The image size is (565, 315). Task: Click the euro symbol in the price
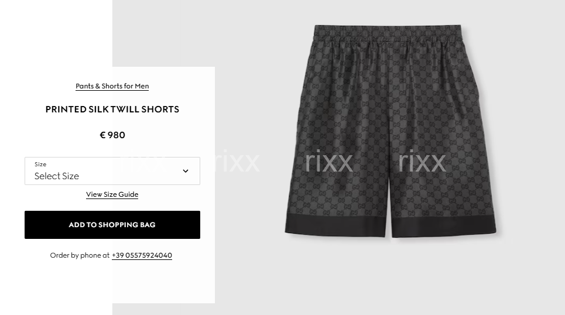102,135
